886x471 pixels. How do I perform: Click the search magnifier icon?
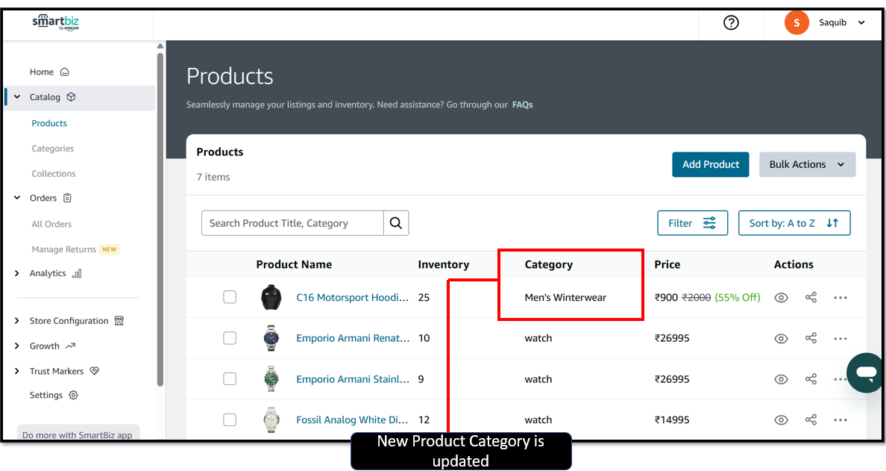click(x=395, y=222)
